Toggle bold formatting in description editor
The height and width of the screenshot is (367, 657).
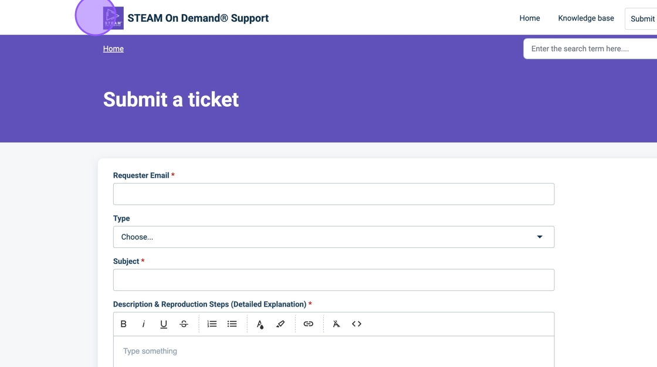coord(124,324)
